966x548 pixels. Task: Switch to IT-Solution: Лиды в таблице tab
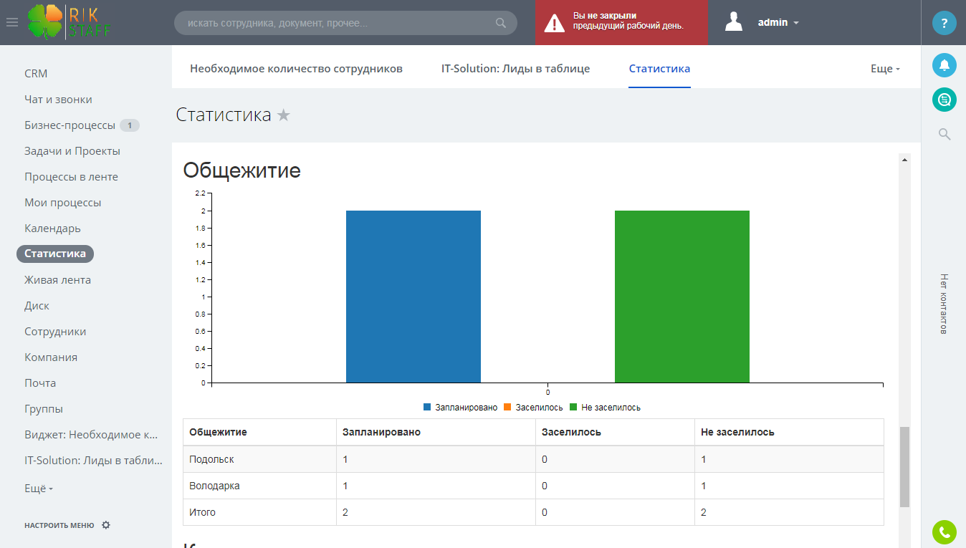click(x=515, y=69)
